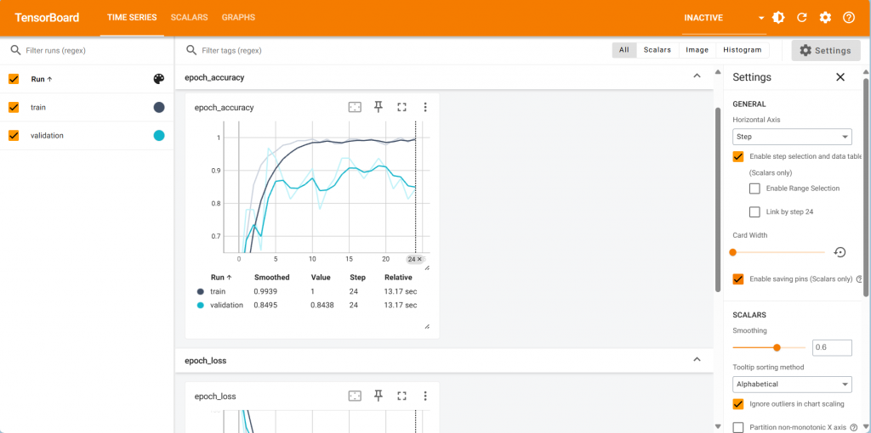Image resolution: width=871 pixels, height=433 pixels.
Task: Show help for partition X axis option
Action: [854, 427]
